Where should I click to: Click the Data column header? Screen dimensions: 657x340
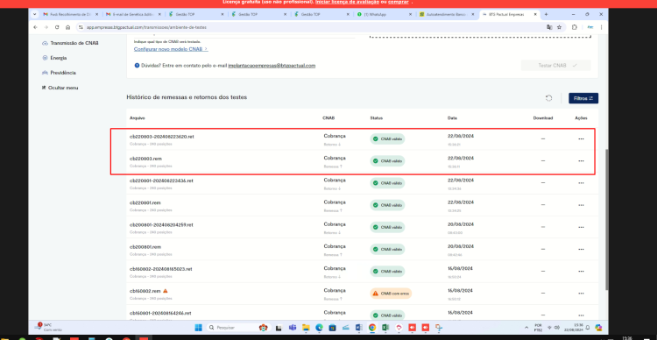452,118
